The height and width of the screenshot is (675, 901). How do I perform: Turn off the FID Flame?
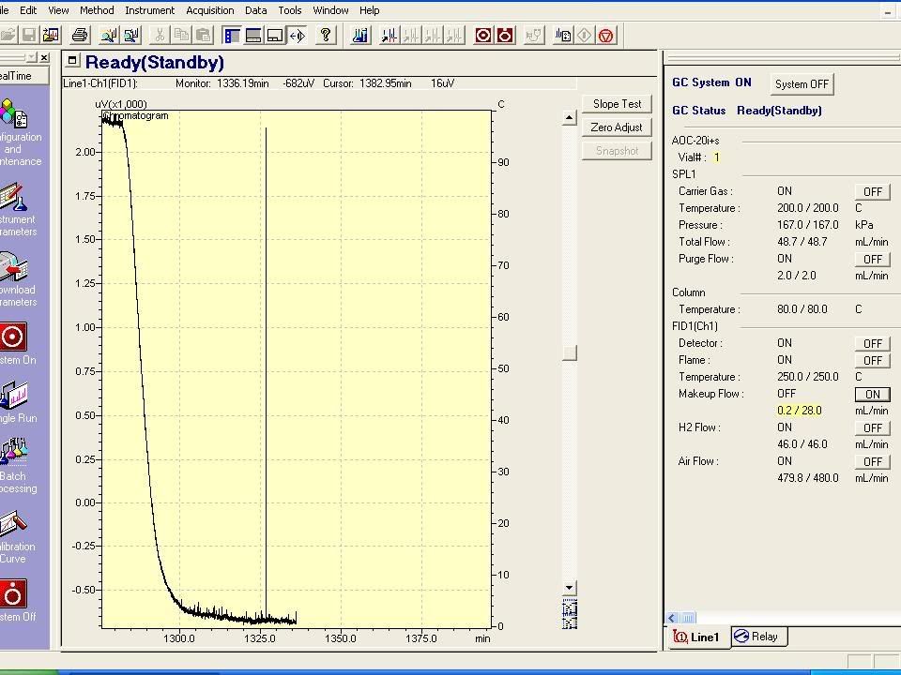(872, 361)
